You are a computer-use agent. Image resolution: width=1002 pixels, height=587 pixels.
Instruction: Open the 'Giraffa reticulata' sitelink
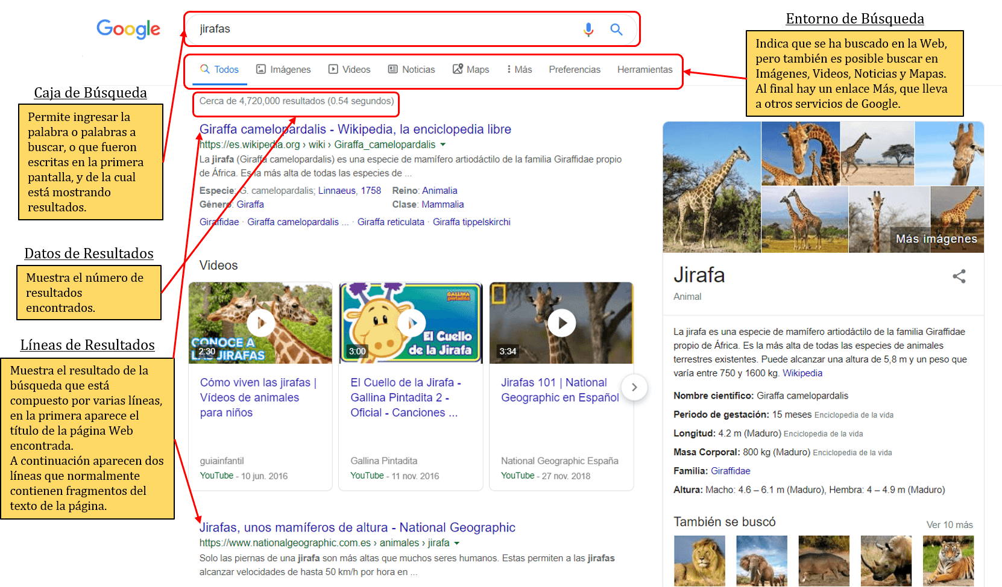pyautogui.click(x=391, y=222)
